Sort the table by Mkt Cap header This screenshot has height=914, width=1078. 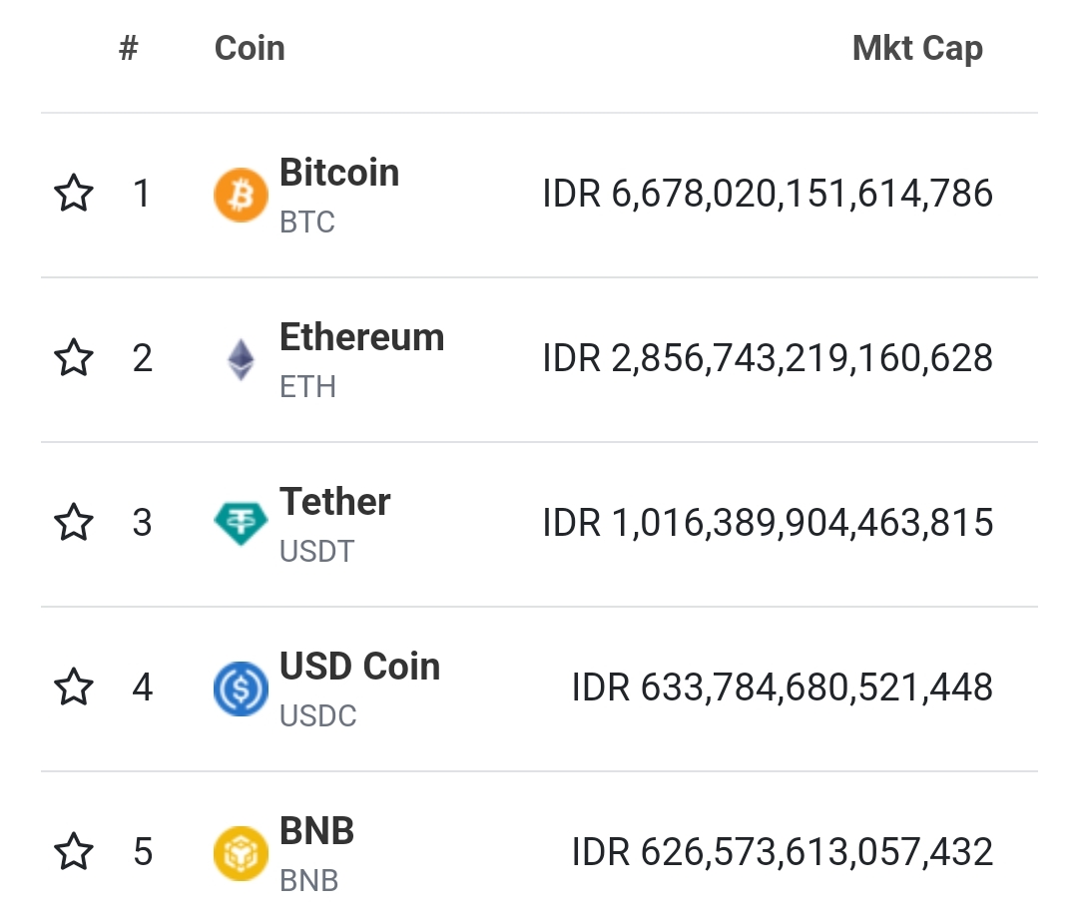[x=917, y=48]
